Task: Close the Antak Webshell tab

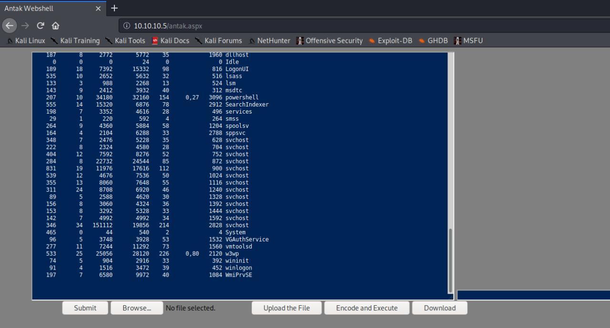Action: coord(98,9)
